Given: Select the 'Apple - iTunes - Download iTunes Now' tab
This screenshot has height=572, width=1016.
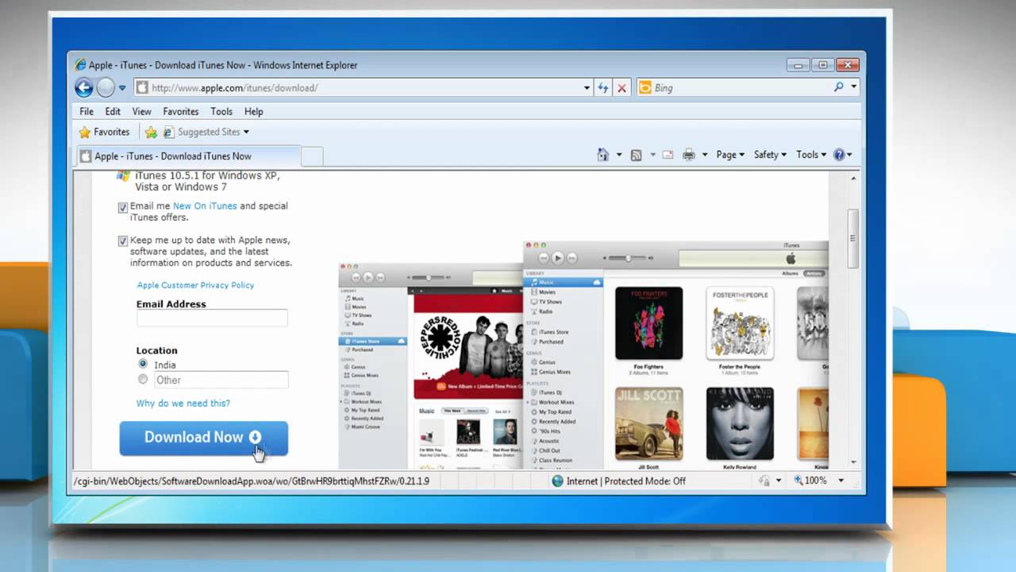Looking at the screenshot, I should 188,157.
